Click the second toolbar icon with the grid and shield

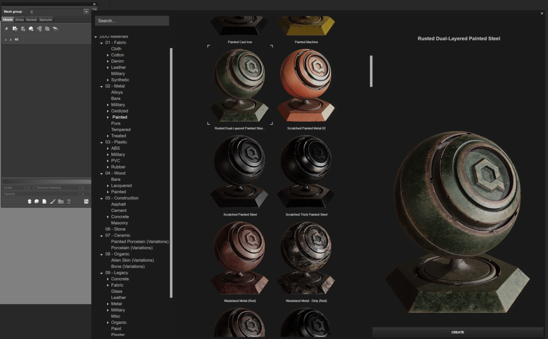click(x=14, y=29)
